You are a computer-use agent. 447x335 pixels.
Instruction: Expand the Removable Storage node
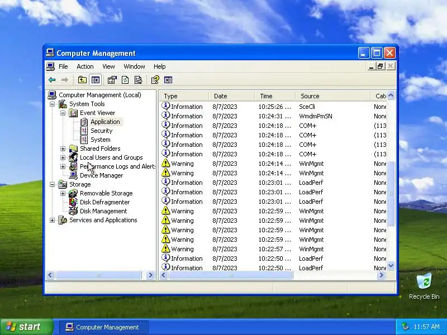coord(63,193)
